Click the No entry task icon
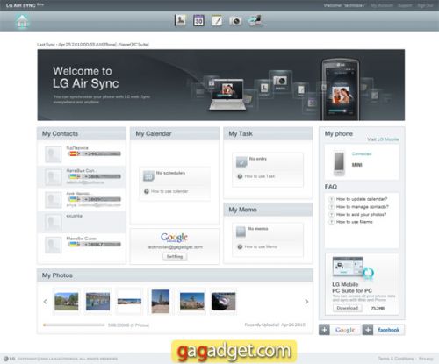 point(241,162)
